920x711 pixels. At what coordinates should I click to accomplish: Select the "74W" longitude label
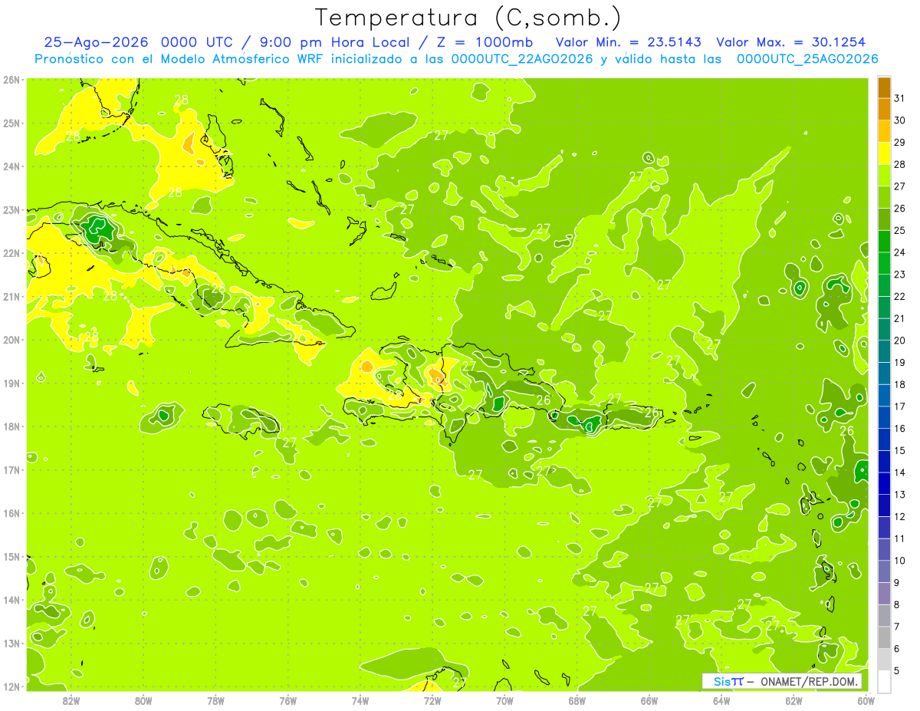point(360,700)
